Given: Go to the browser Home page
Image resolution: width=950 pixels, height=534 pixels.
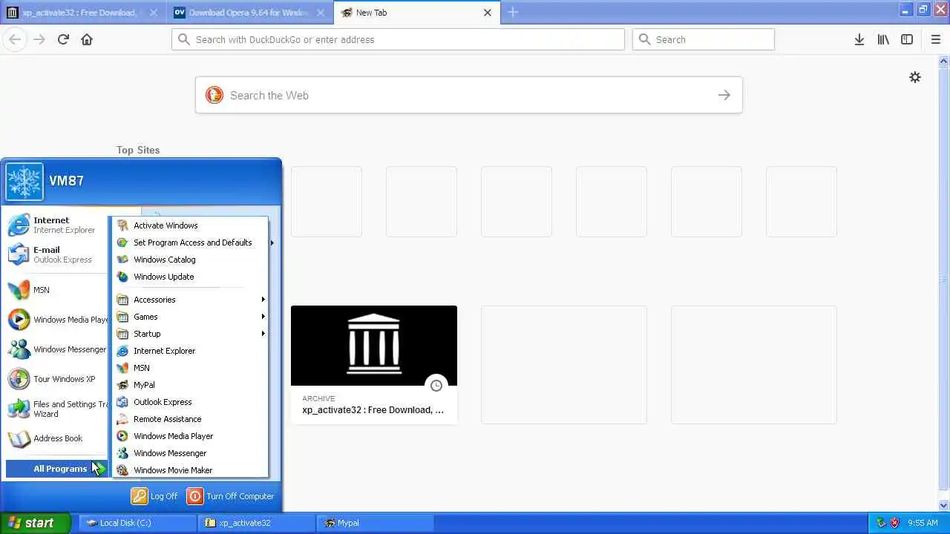Looking at the screenshot, I should coord(87,39).
